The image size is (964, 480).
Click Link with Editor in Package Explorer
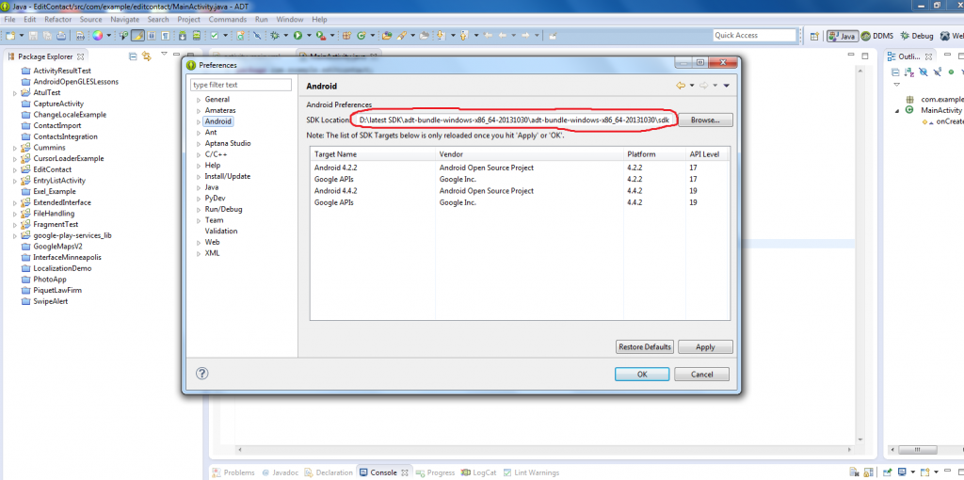point(145,56)
